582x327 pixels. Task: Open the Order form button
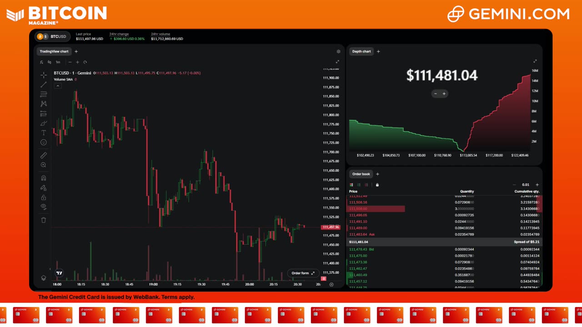(303, 273)
